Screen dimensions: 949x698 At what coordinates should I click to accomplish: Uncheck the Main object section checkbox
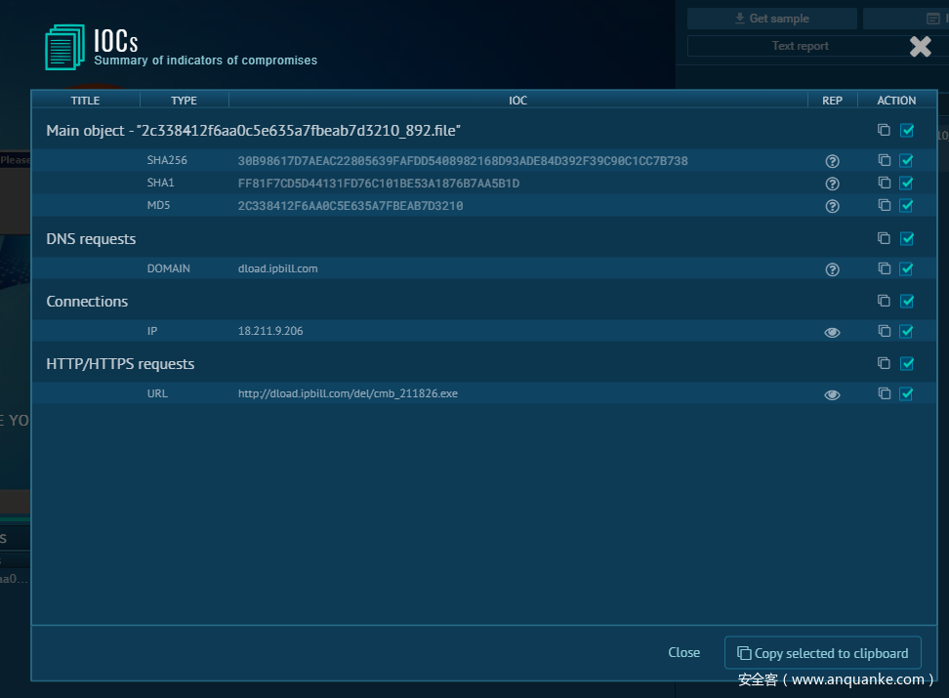point(907,130)
